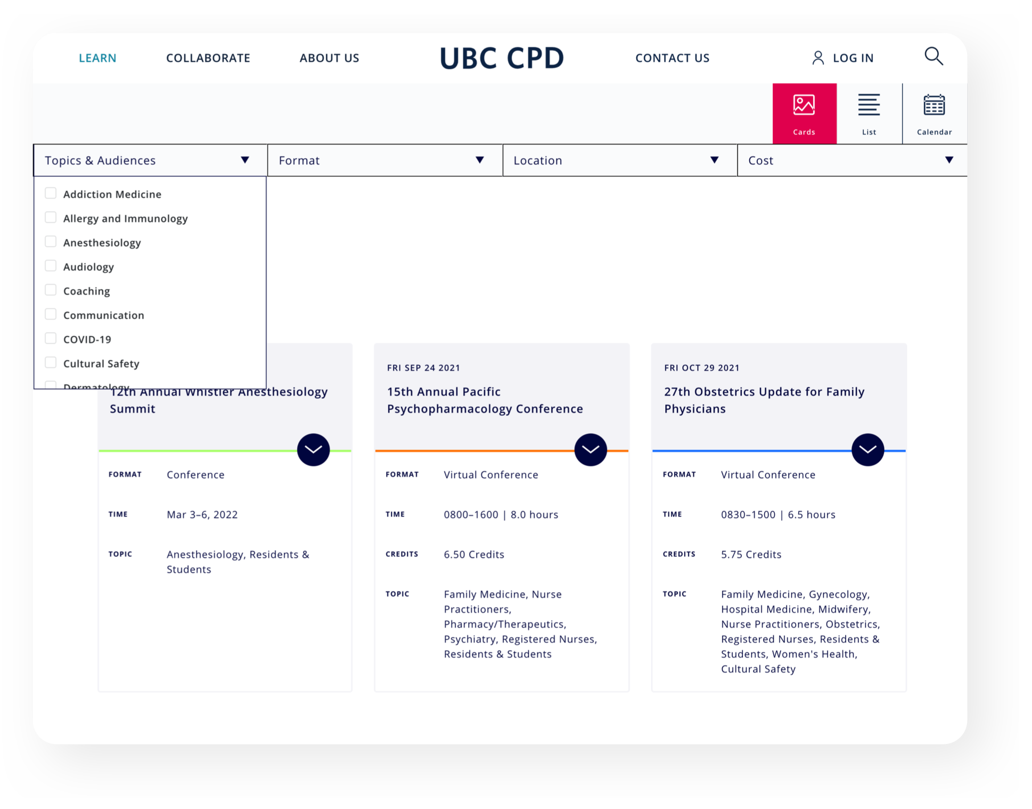Click the user profile icon beside LOG IN
Image resolution: width=1032 pixels, height=809 pixels.
(x=818, y=58)
